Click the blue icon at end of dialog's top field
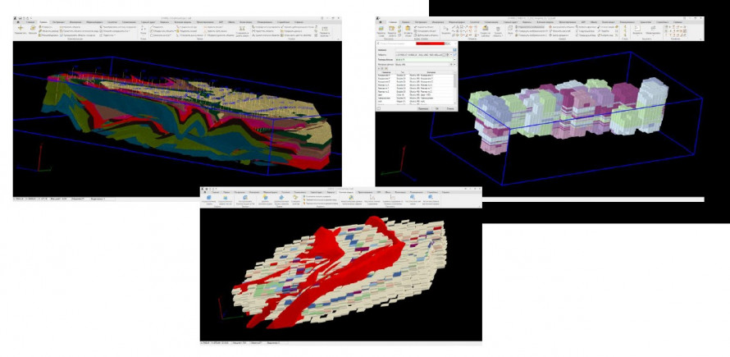The height and width of the screenshot is (357, 730). 455,50
